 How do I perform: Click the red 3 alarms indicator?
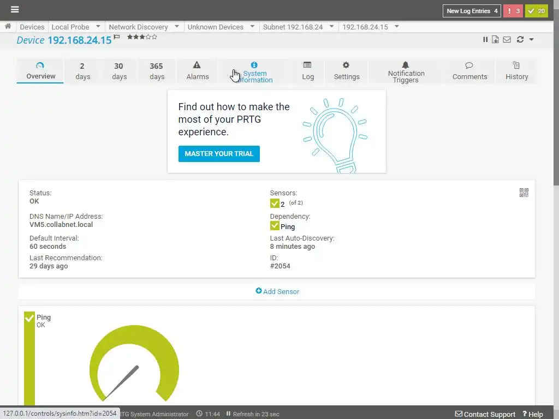click(513, 11)
